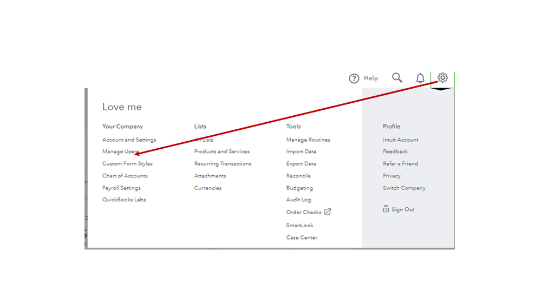Click the Profile column heading
This screenshot has height=304, width=541.
[x=391, y=127]
